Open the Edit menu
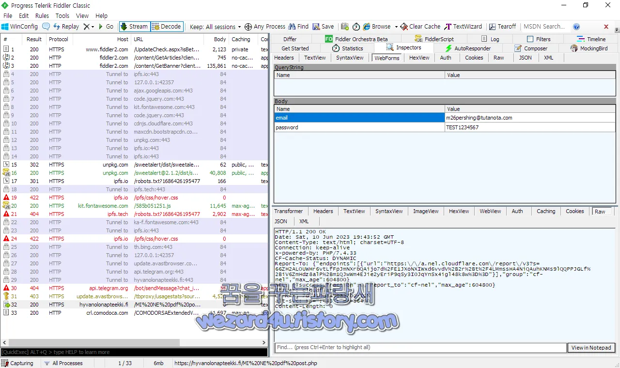 point(24,15)
